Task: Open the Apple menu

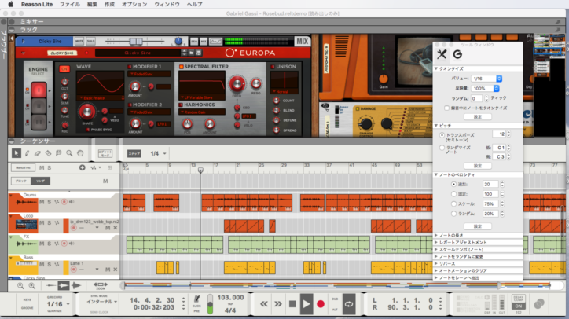Action: [x=10, y=5]
